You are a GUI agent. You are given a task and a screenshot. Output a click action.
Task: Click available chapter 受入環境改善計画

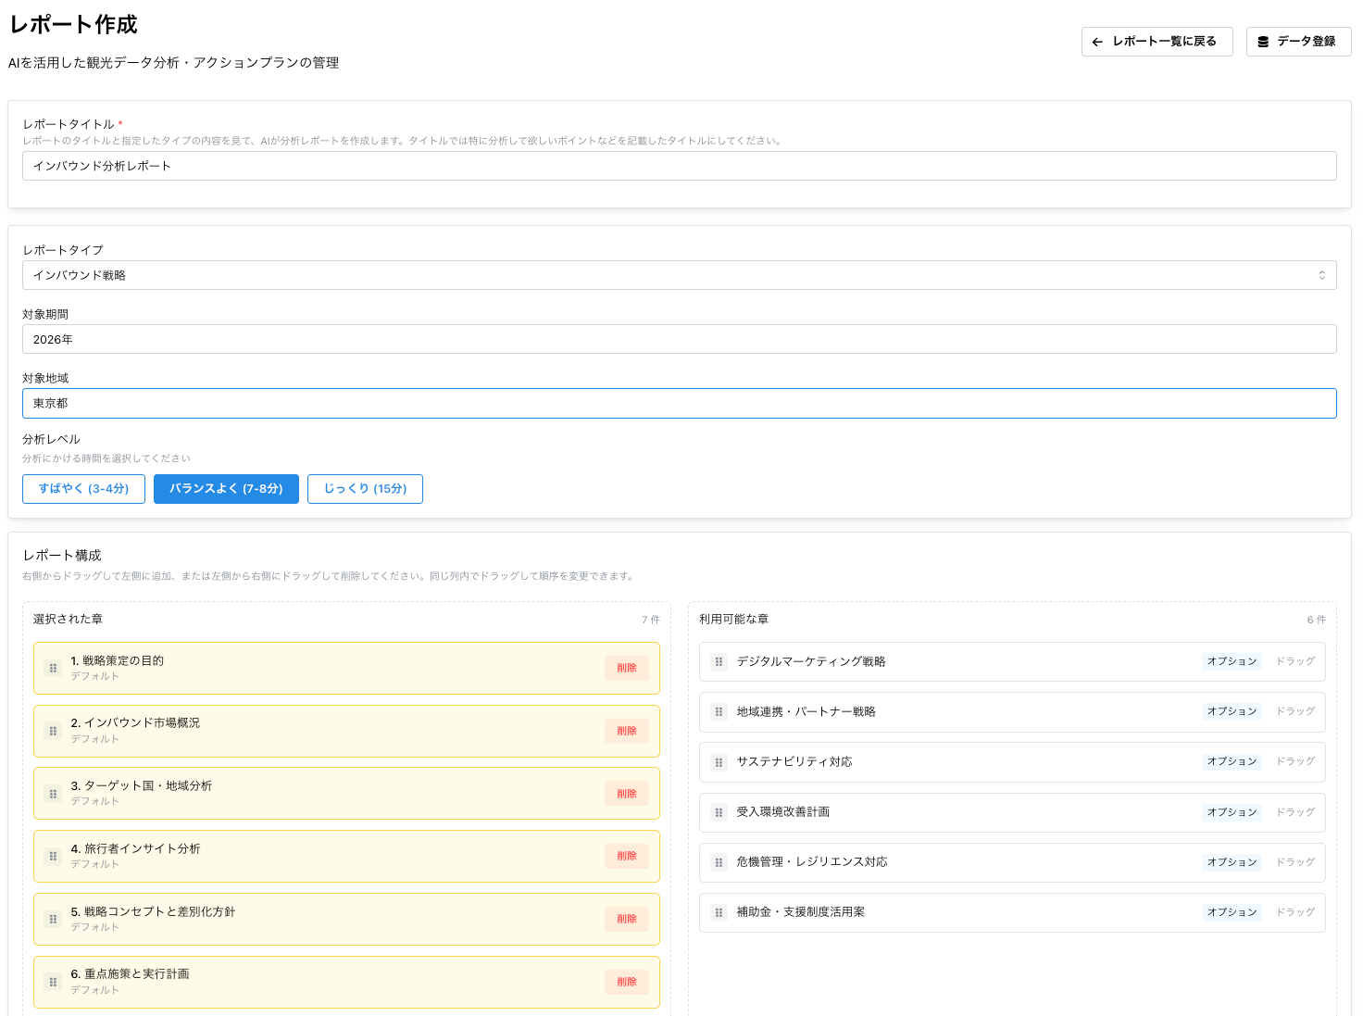coord(782,812)
